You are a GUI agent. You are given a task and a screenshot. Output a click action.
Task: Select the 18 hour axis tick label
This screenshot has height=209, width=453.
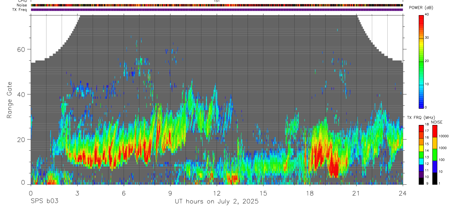310,193
